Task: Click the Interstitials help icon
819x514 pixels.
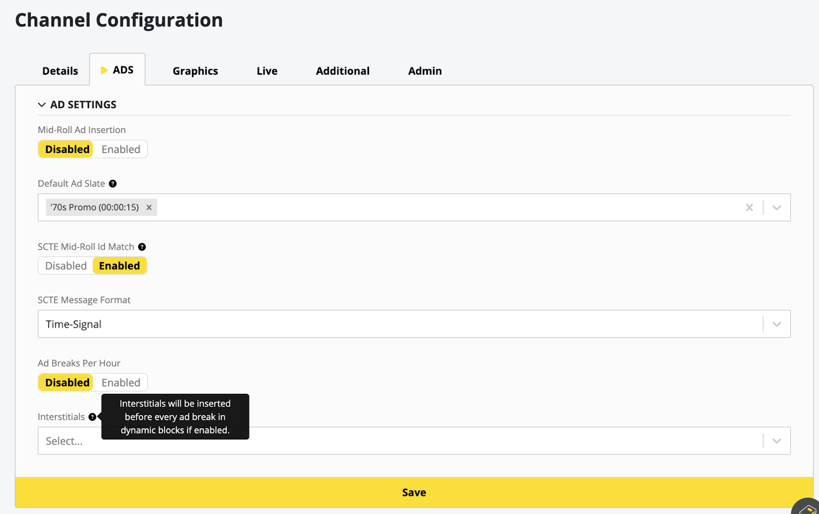Action: click(x=92, y=417)
